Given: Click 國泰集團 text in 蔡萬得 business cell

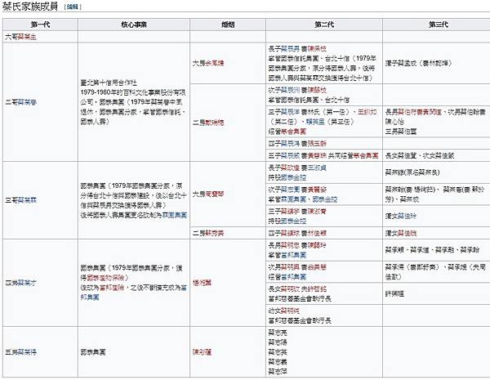Looking at the screenshot, I should (93, 352).
